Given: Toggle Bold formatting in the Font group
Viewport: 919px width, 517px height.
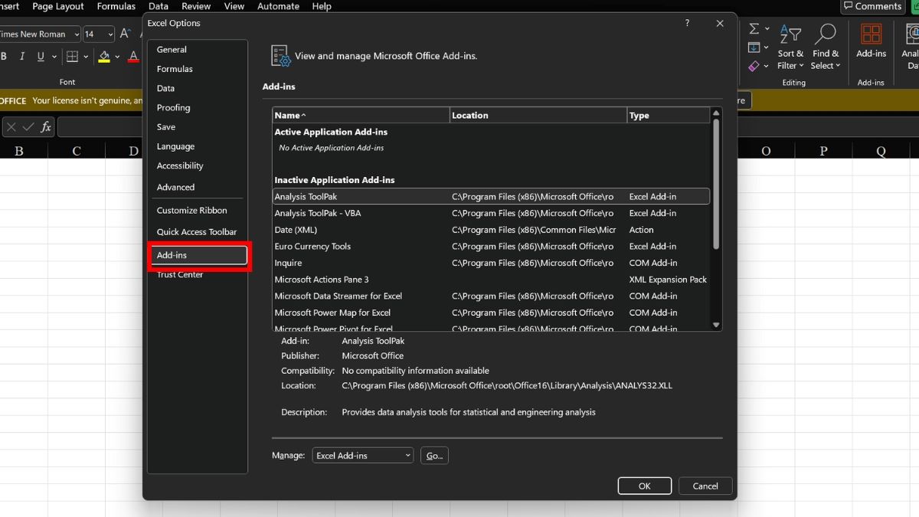Looking at the screenshot, I should point(4,57).
